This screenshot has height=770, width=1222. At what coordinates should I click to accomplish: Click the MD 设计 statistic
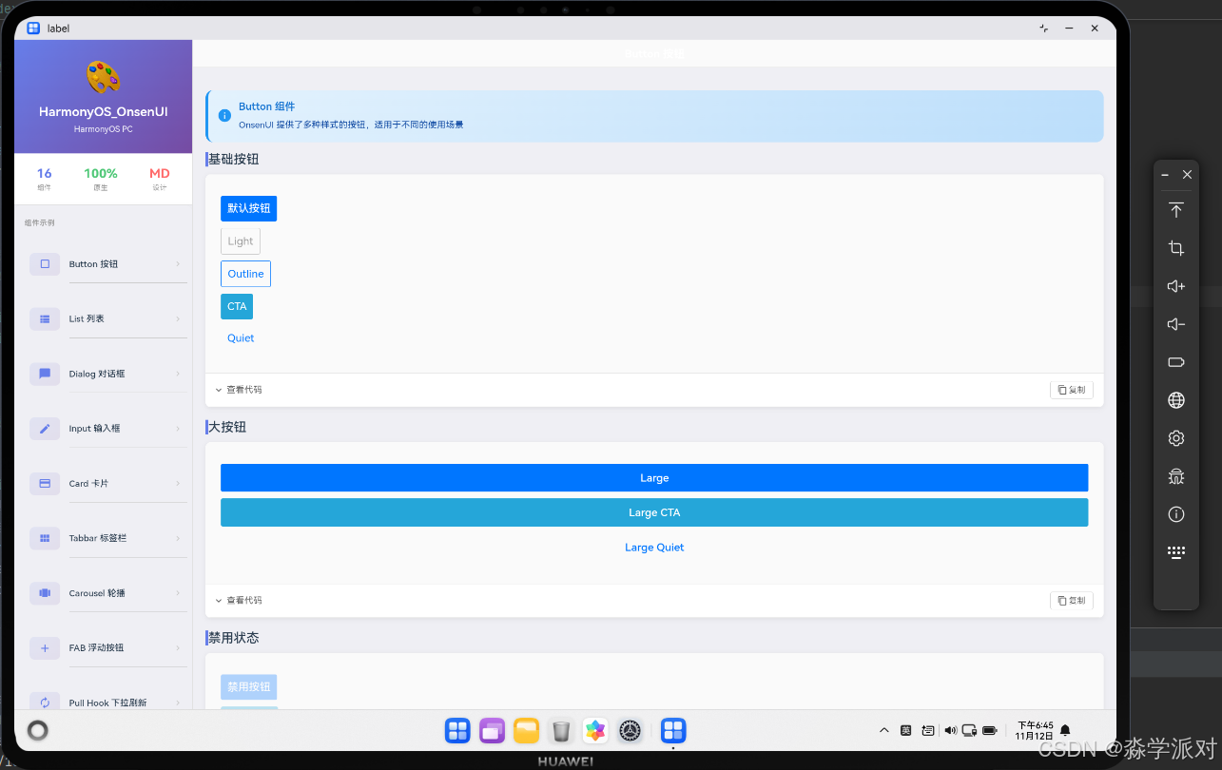click(160, 179)
